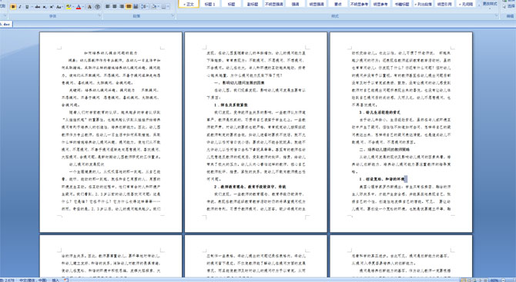Open the Change Case dropdown
Image resolution: width=516 pixels, height=282 pixels.
[59, 7]
